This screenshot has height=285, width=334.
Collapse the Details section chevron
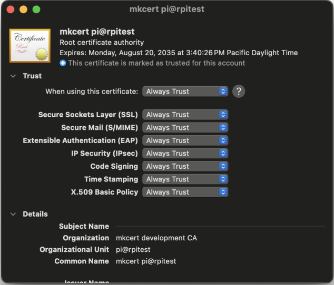pos(13,214)
